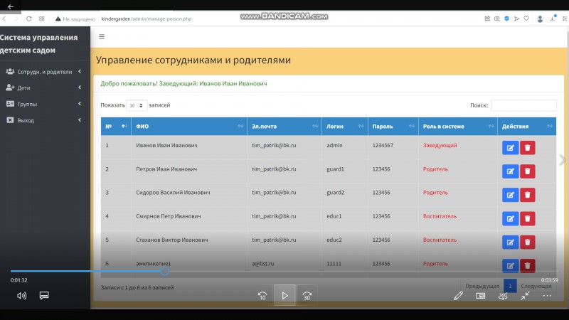Select login educ2 cell
The height and width of the screenshot is (320, 569).
(334, 240)
